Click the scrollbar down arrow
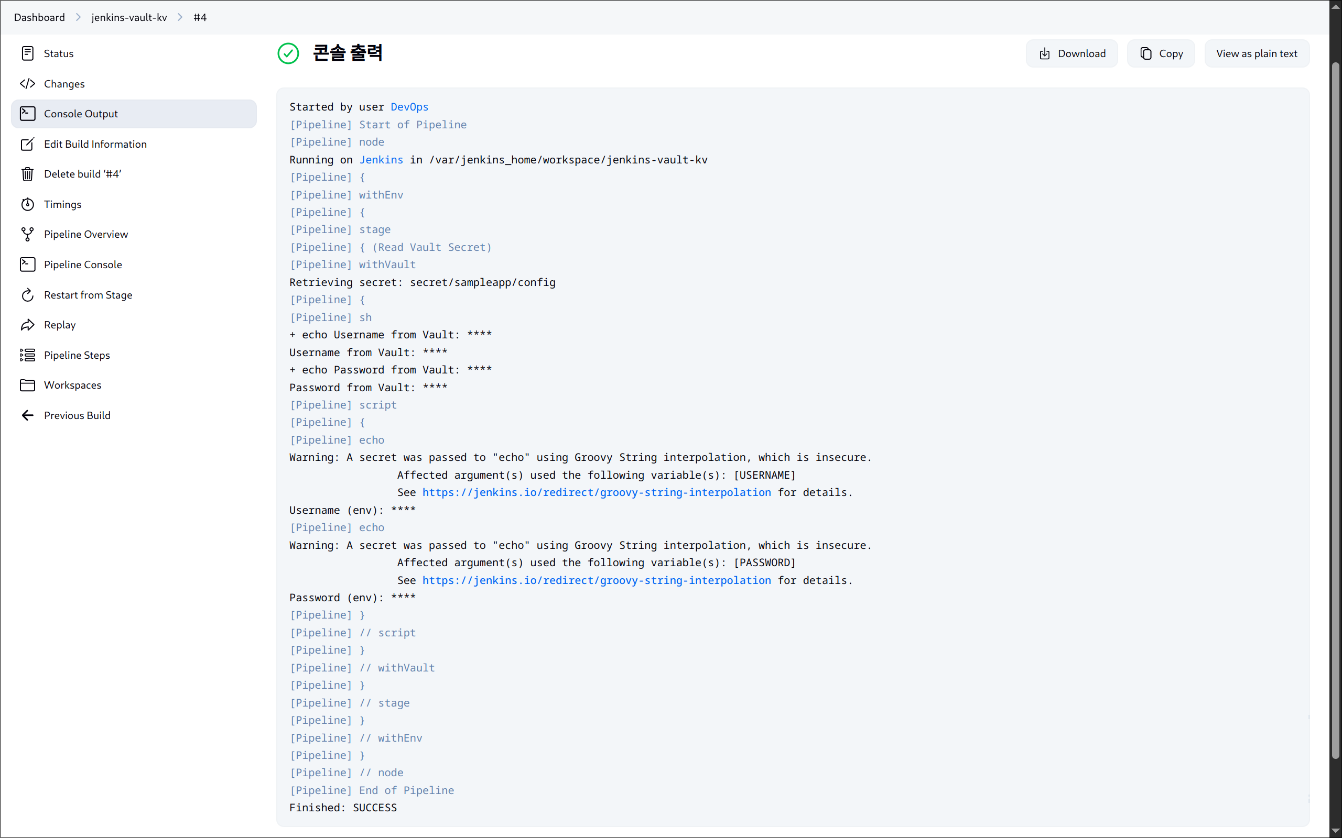This screenshot has height=838, width=1342. tap(1335, 832)
